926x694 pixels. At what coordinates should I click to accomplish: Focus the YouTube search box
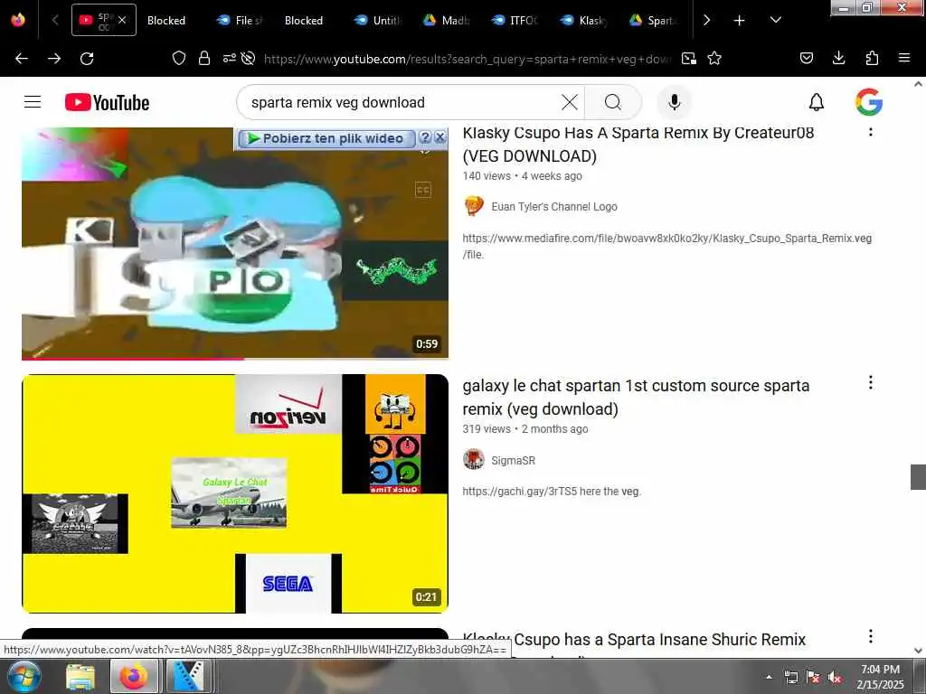click(x=402, y=103)
